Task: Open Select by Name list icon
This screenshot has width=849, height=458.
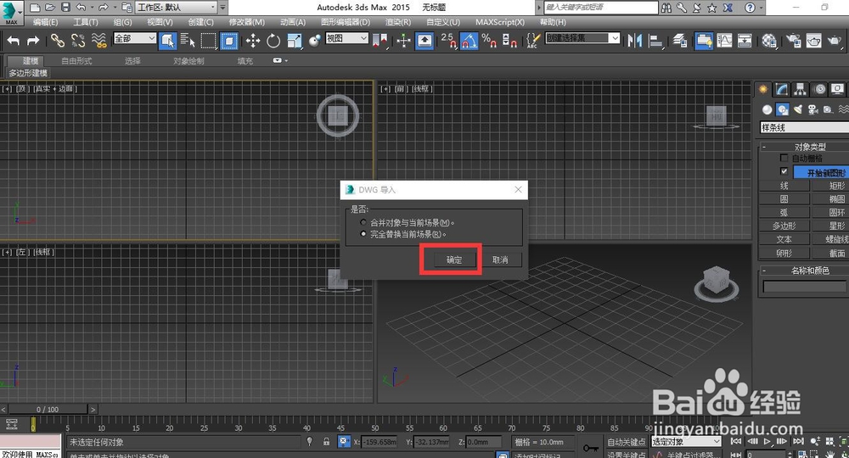Action: pos(188,41)
